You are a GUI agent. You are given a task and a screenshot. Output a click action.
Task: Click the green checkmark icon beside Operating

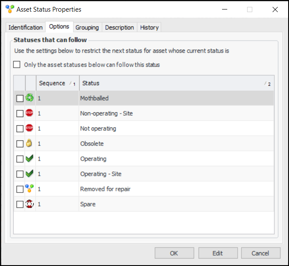click(29, 158)
